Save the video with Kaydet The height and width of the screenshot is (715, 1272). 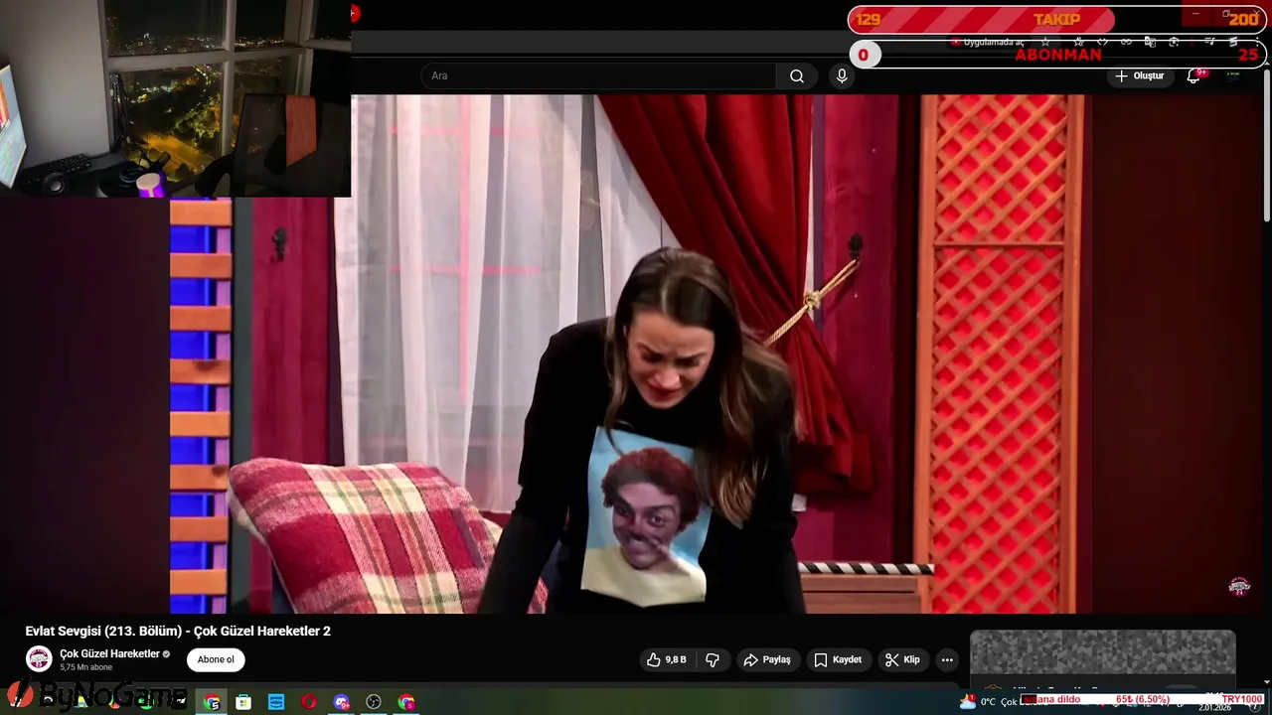coord(838,659)
